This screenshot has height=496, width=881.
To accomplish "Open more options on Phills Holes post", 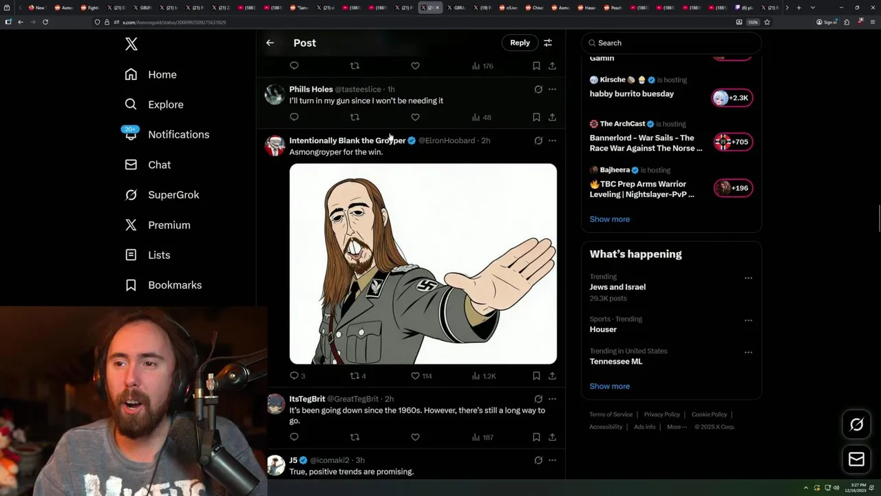I will [552, 90].
